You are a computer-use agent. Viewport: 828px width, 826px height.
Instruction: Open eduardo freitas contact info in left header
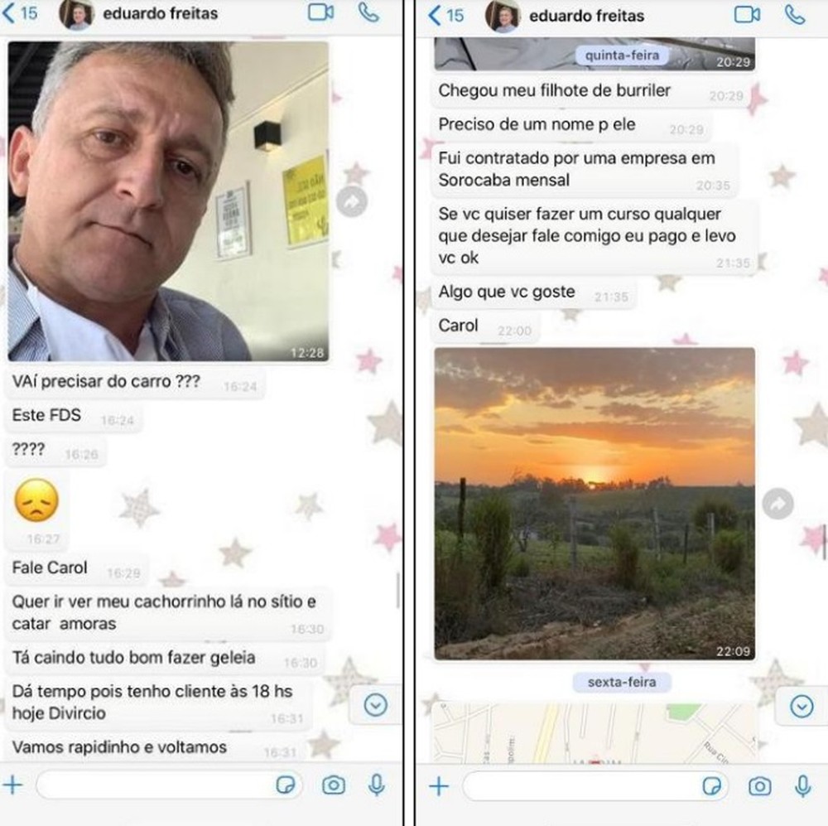click(x=160, y=13)
